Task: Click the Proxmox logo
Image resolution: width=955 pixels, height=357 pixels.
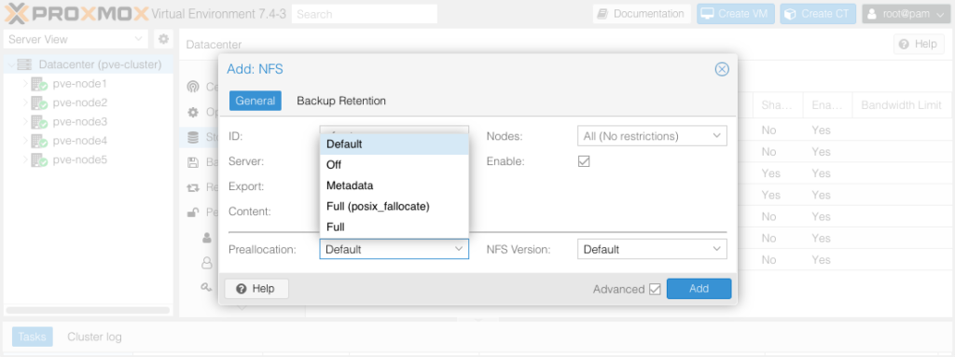Action: click(76, 13)
